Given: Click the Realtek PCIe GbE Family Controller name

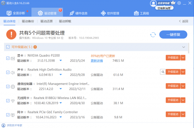Looking at the screenshot, I should pos(52,112).
